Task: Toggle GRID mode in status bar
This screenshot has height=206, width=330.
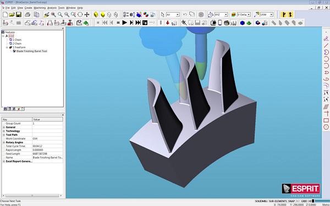Action: click(304, 201)
